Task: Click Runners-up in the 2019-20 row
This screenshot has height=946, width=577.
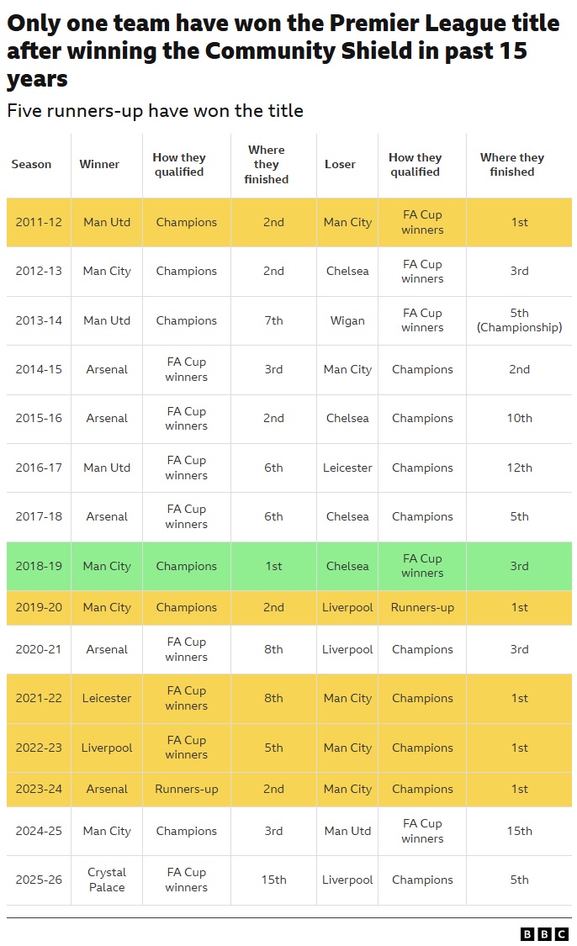Action: tap(422, 607)
